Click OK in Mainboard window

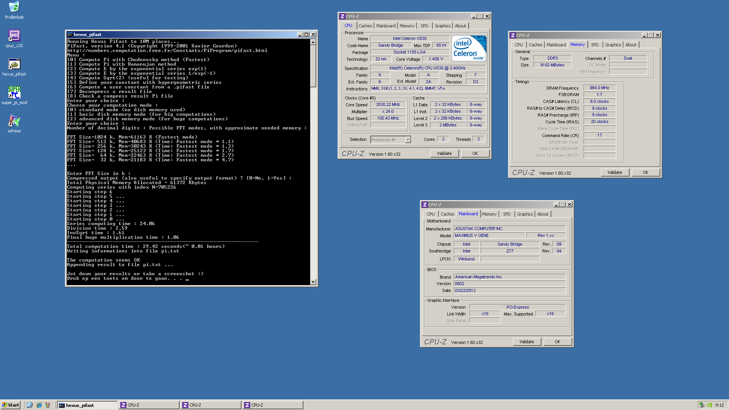pos(557,342)
